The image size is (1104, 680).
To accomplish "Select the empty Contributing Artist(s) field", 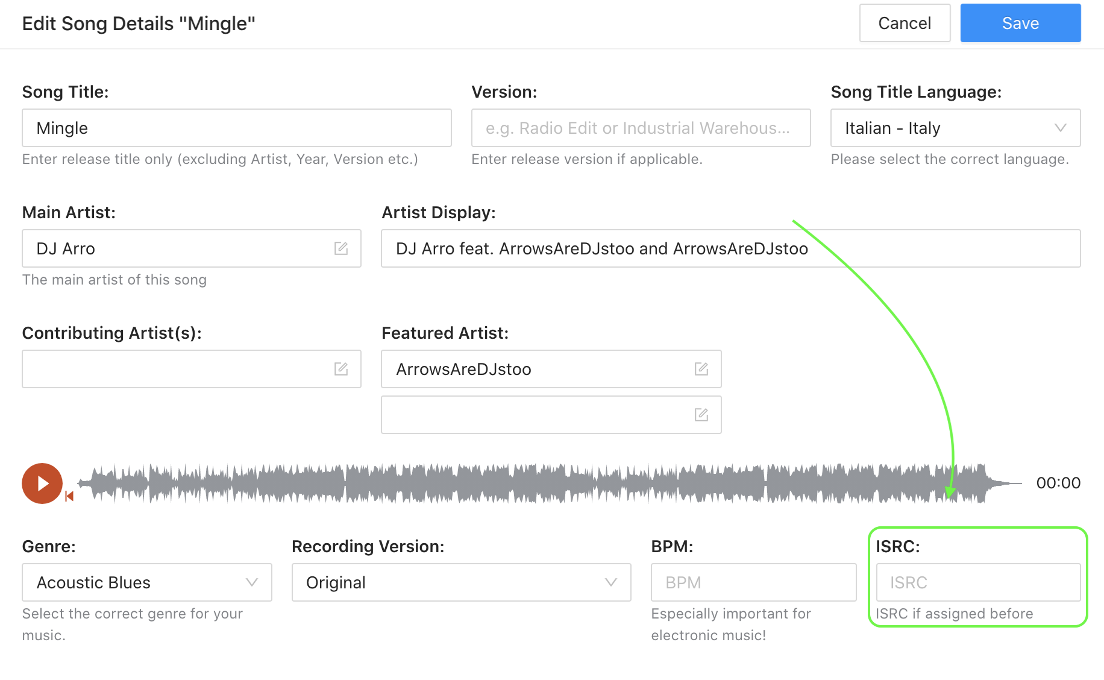I will tap(192, 369).
